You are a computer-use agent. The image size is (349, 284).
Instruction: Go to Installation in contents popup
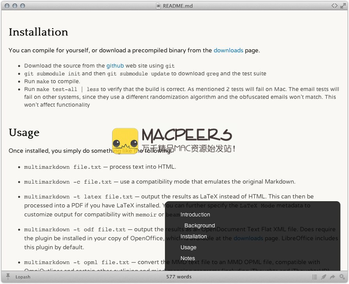193,236
